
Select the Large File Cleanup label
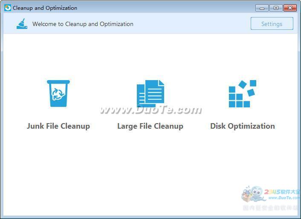(x=150, y=126)
